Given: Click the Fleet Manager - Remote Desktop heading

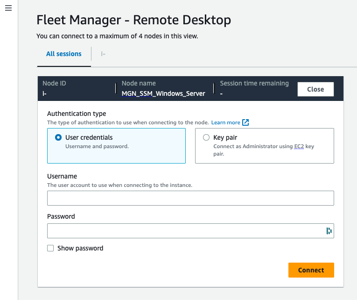Looking at the screenshot, I should click(133, 20).
